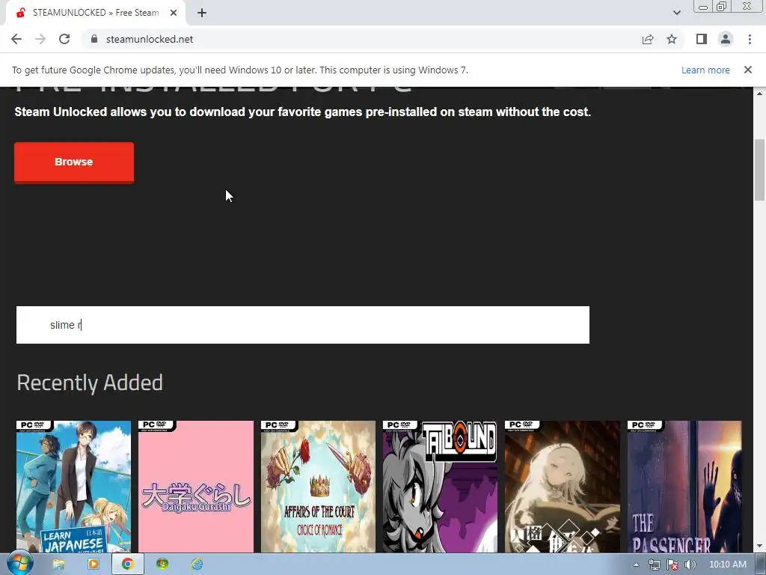Open the Windows Start menu orb
This screenshot has height=575, width=766.
(x=20, y=564)
